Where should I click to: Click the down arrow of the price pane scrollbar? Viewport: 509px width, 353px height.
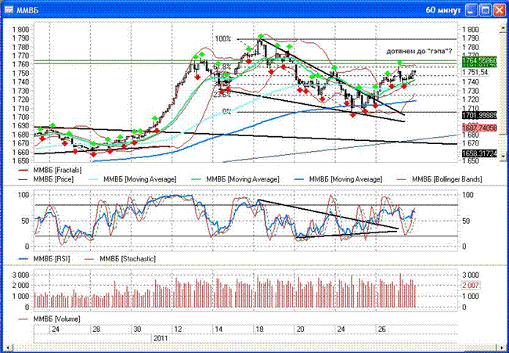(504, 156)
